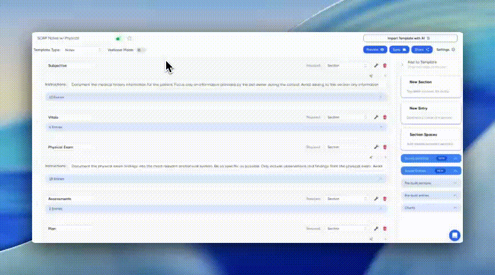Open Plan's Section type dropdown
The width and height of the screenshot is (495, 275).
point(346,229)
